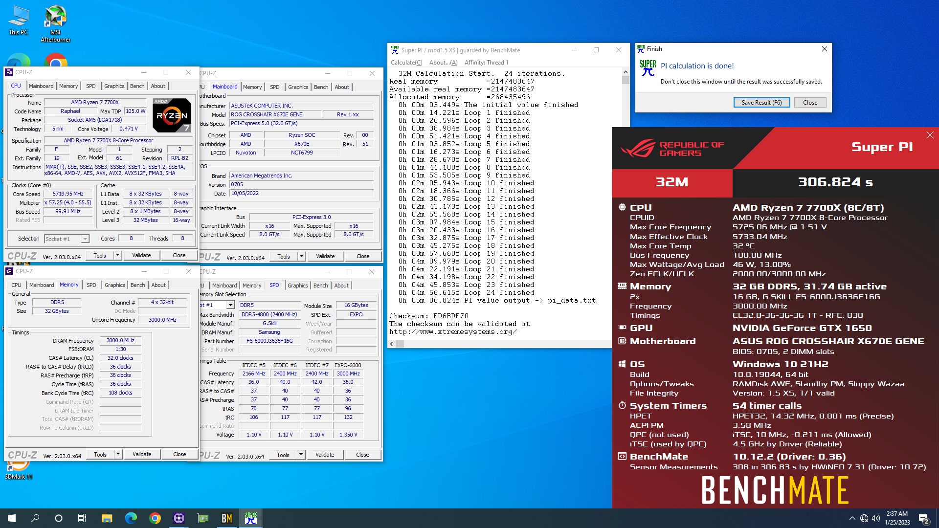Open This PC desktop icon
Screen dimensions: 939x528
tap(18, 21)
